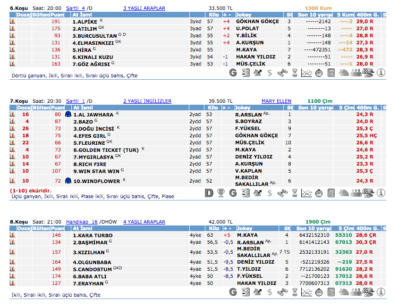This screenshot has width=398, height=308.
Task: Select horse 6.GOLDEN TICKET (TUR)
Action: click(x=105, y=150)
